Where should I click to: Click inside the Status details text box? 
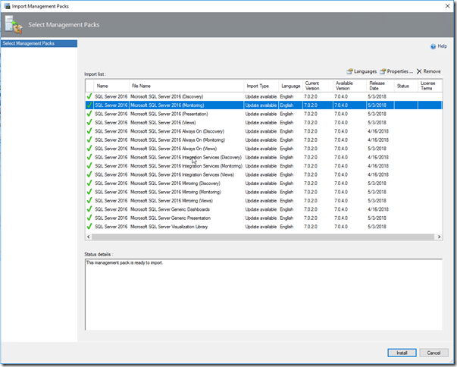[261, 296]
